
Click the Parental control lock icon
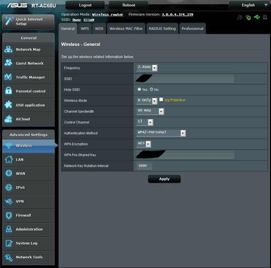coord(8,91)
